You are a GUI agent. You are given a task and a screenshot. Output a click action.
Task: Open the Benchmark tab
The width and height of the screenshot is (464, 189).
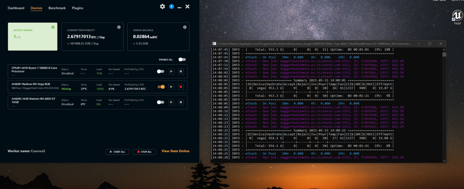[57, 8]
